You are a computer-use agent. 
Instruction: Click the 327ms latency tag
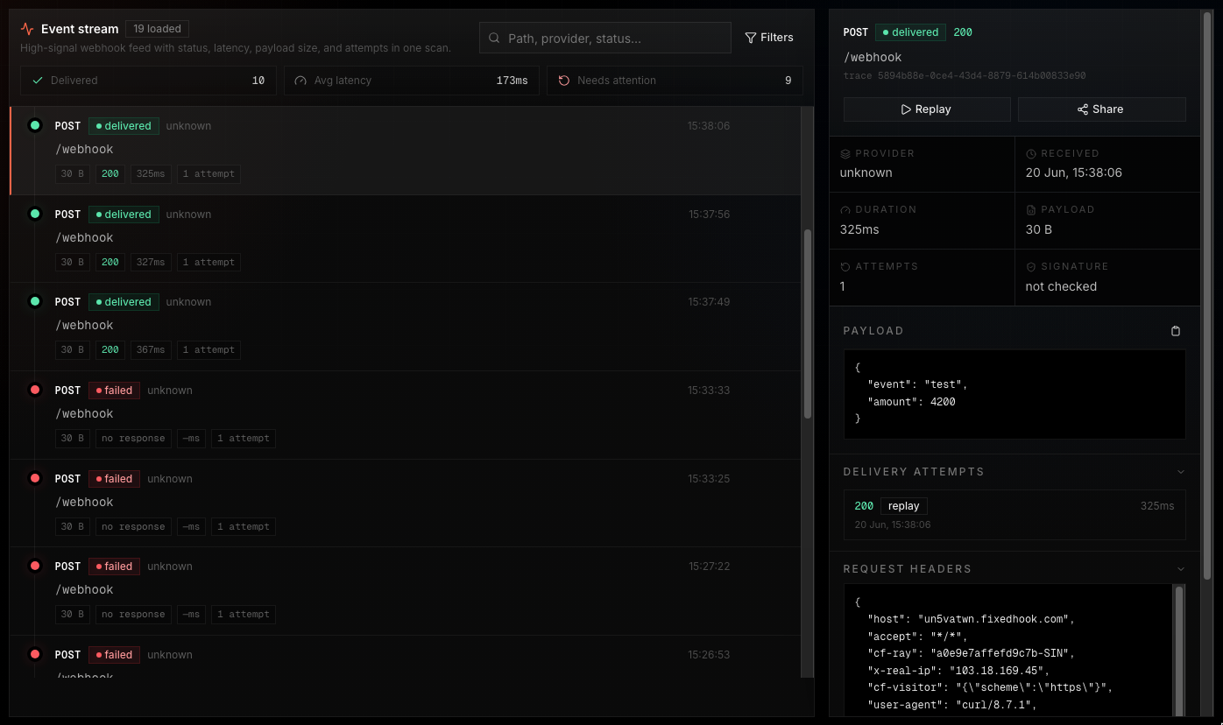point(151,262)
